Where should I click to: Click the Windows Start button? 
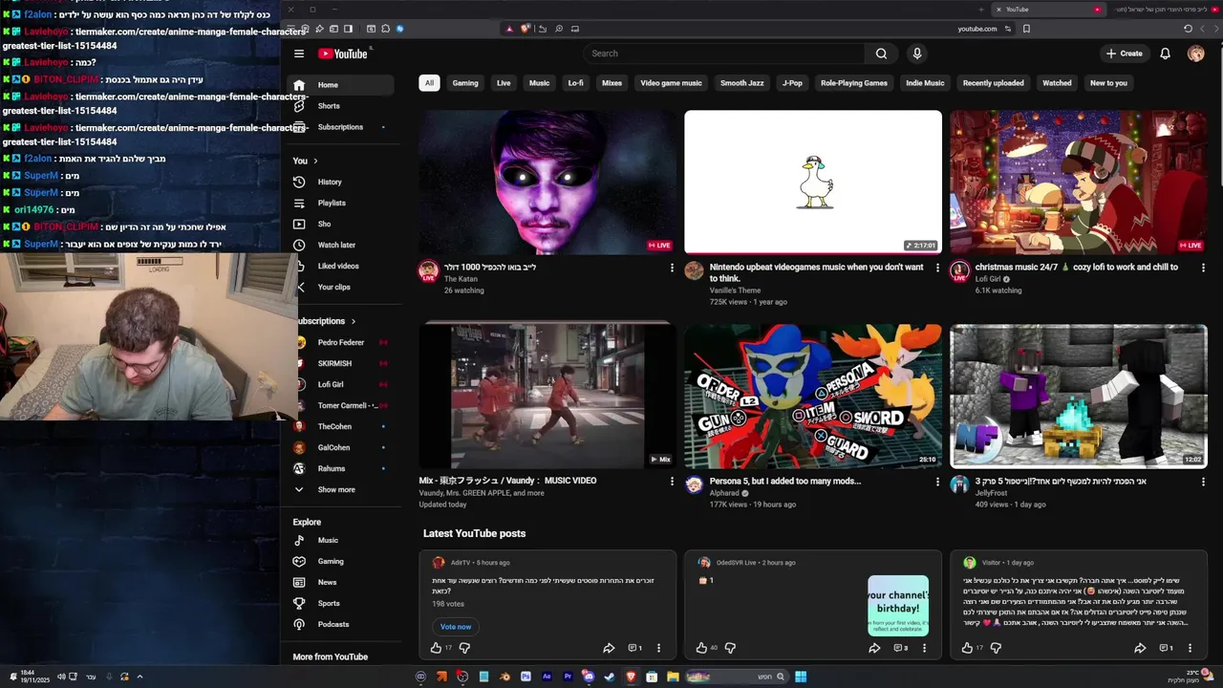click(801, 677)
